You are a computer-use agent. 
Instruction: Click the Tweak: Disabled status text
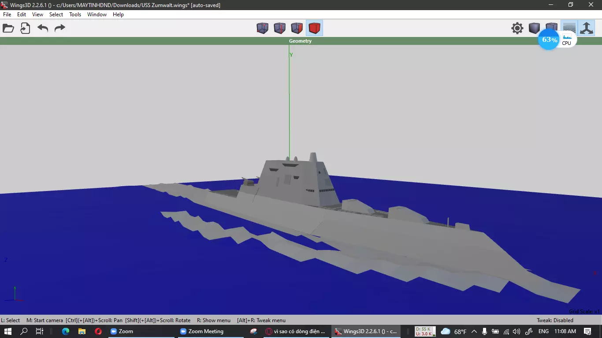coord(555,320)
